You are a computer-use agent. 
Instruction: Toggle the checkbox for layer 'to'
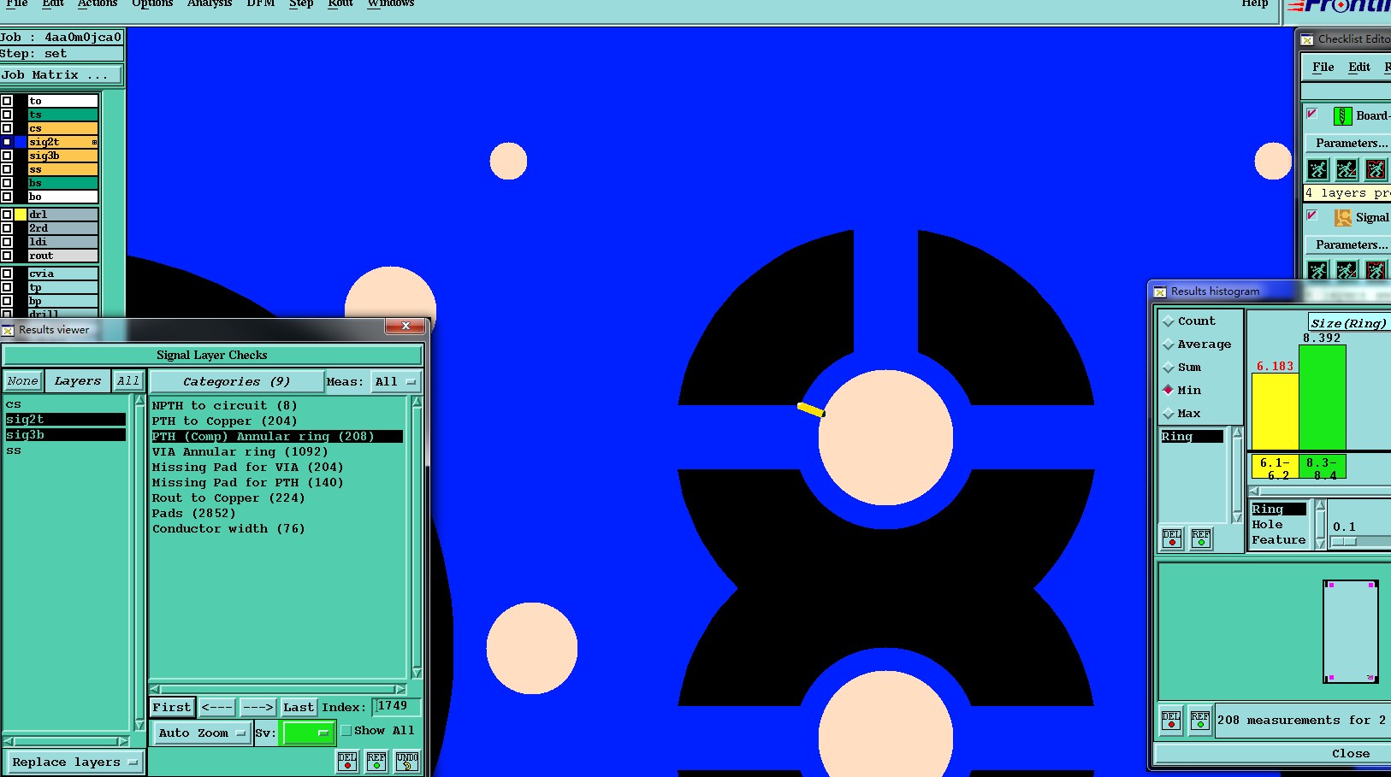(x=7, y=101)
